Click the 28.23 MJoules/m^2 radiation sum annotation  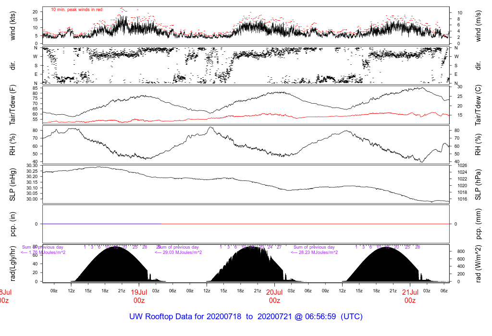pyautogui.click(x=314, y=252)
